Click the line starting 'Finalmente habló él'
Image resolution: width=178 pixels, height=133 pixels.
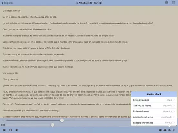pyautogui.click(x=31, y=111)
